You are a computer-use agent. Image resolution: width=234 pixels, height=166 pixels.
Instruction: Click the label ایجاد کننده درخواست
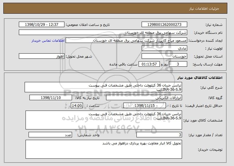pos(206,41)
